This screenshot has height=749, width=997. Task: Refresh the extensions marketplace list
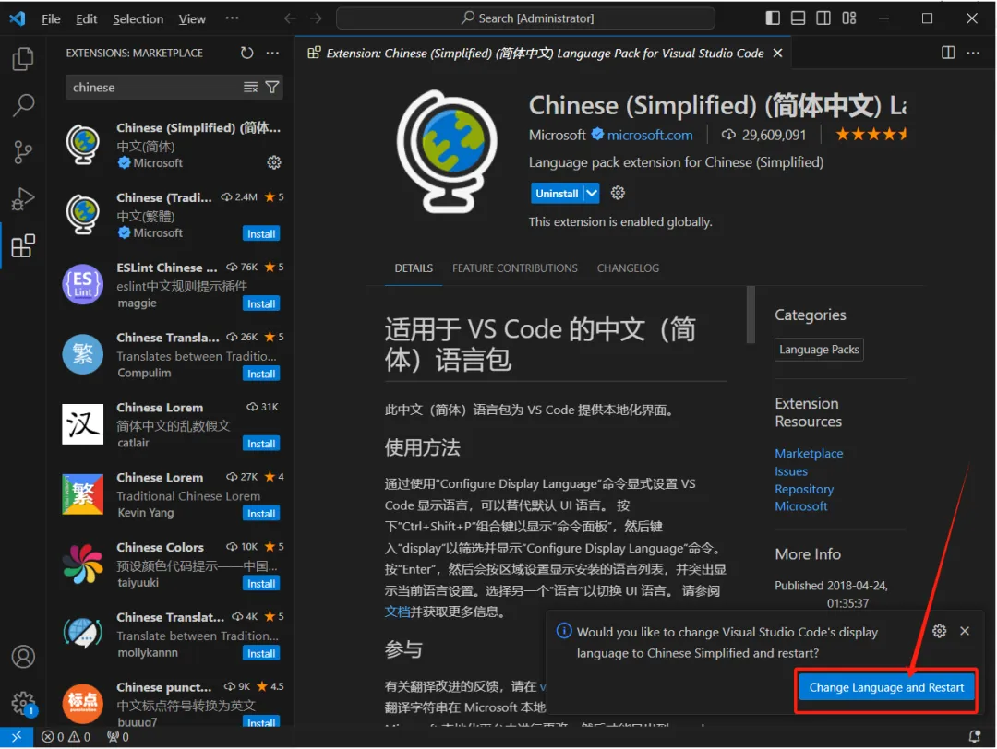pyautogui.click(x=246, y=53)
